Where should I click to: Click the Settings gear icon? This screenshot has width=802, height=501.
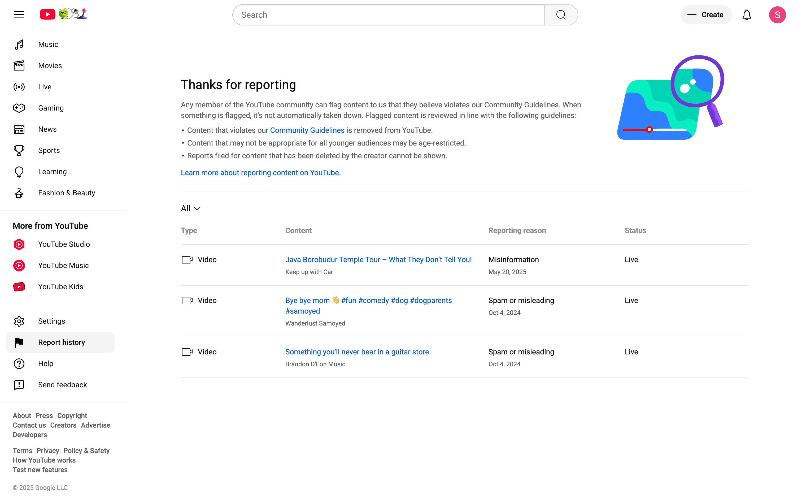click(x=19, y=321)
